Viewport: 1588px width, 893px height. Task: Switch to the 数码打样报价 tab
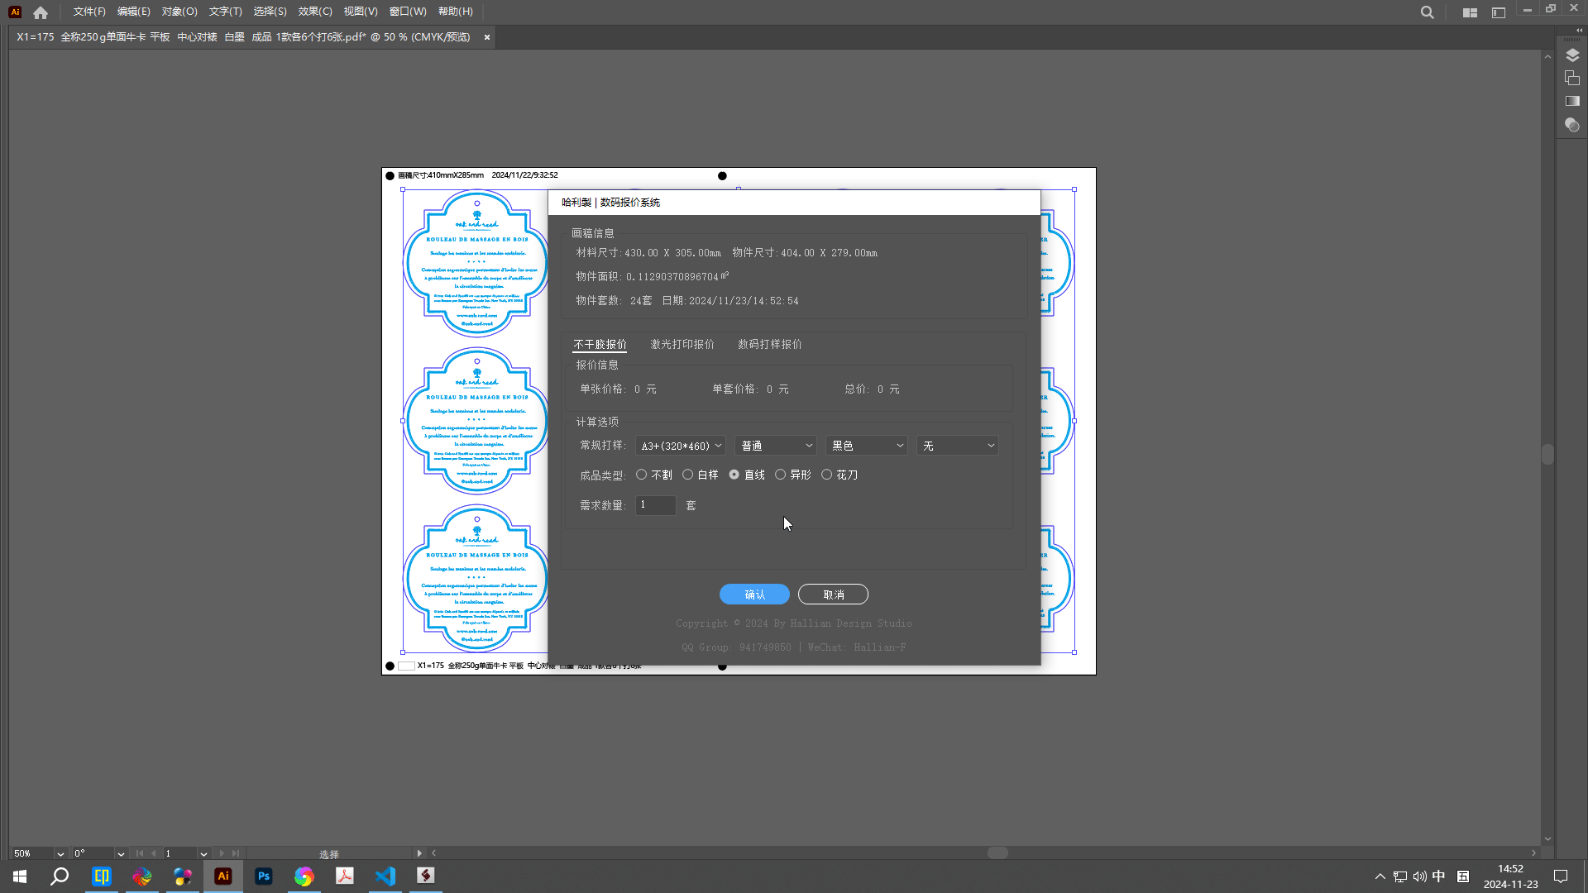click(x=769, y=344)
